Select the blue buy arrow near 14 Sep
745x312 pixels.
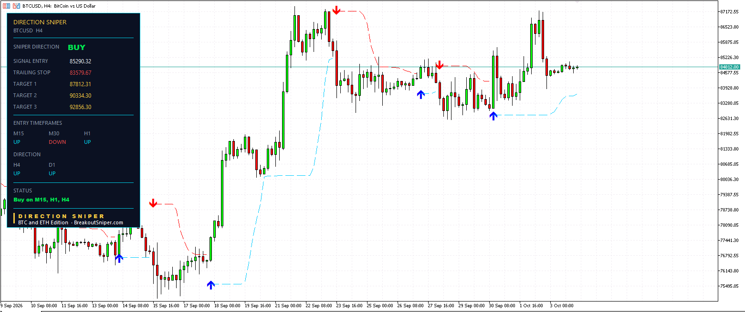[x=119, y=259]
